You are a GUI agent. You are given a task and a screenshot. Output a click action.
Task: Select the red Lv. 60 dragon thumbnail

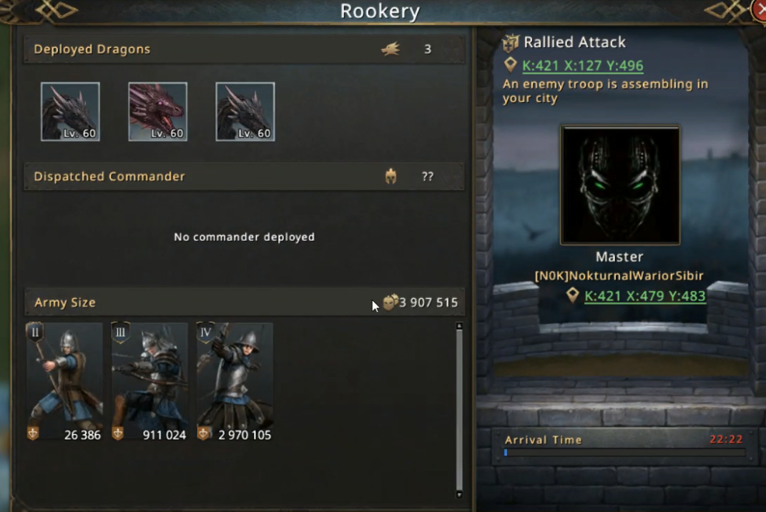(158, 112)
